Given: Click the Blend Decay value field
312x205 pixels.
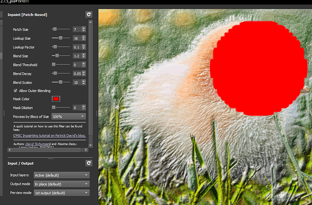Looking at the screenshot, I should (x=77, y=73).
